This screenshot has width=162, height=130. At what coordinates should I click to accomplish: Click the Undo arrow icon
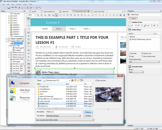[13, 8]
